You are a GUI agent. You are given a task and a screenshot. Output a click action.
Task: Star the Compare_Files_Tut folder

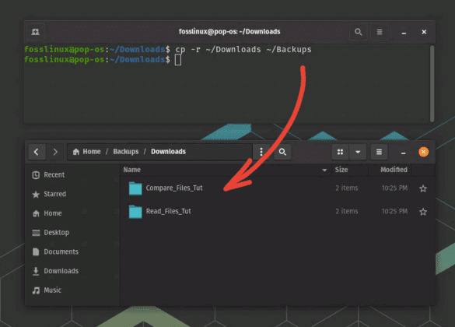[x=423, y=188]
